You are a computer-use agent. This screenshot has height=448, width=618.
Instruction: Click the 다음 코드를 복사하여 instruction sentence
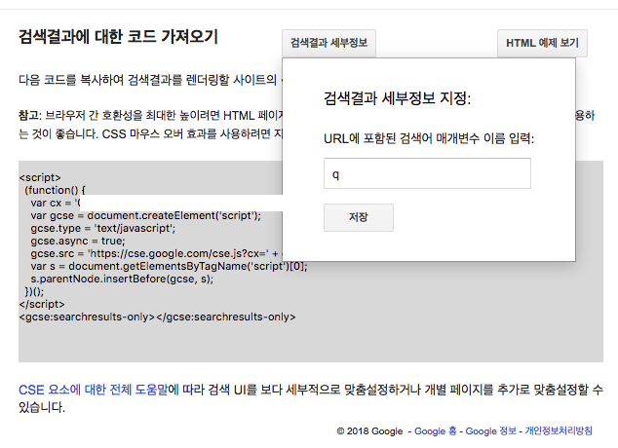click(x=148, y=80)
